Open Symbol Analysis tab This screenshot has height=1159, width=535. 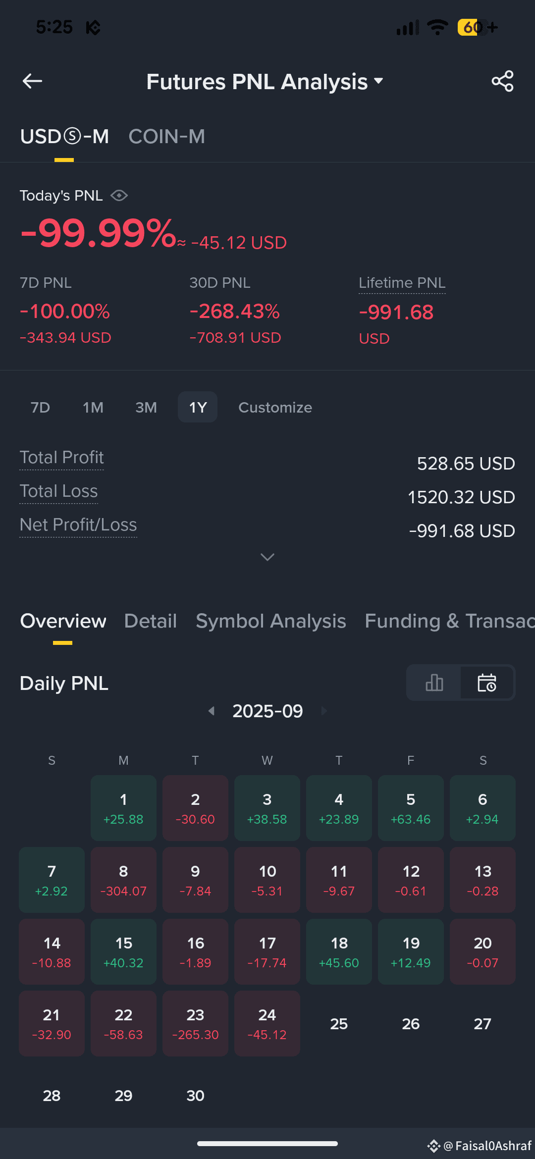271,621
